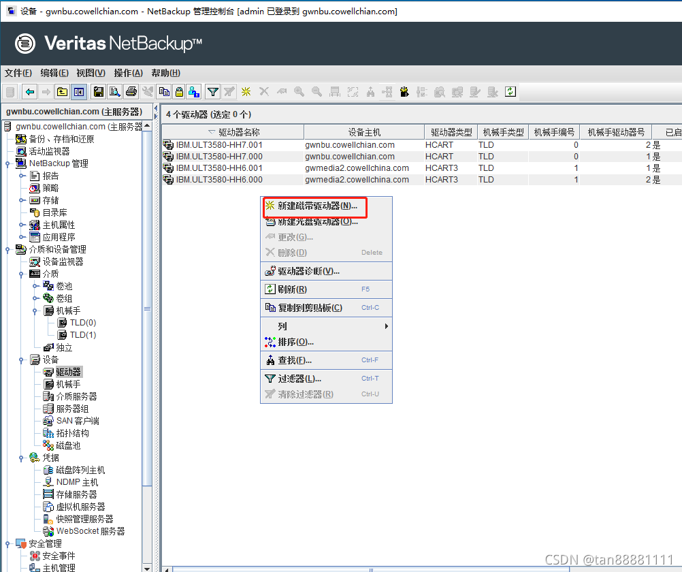The height and width of the screenshot is (572, 682).
Task: Choose 过滤器(L) from context menu
Action: click(x=326, y=379)
